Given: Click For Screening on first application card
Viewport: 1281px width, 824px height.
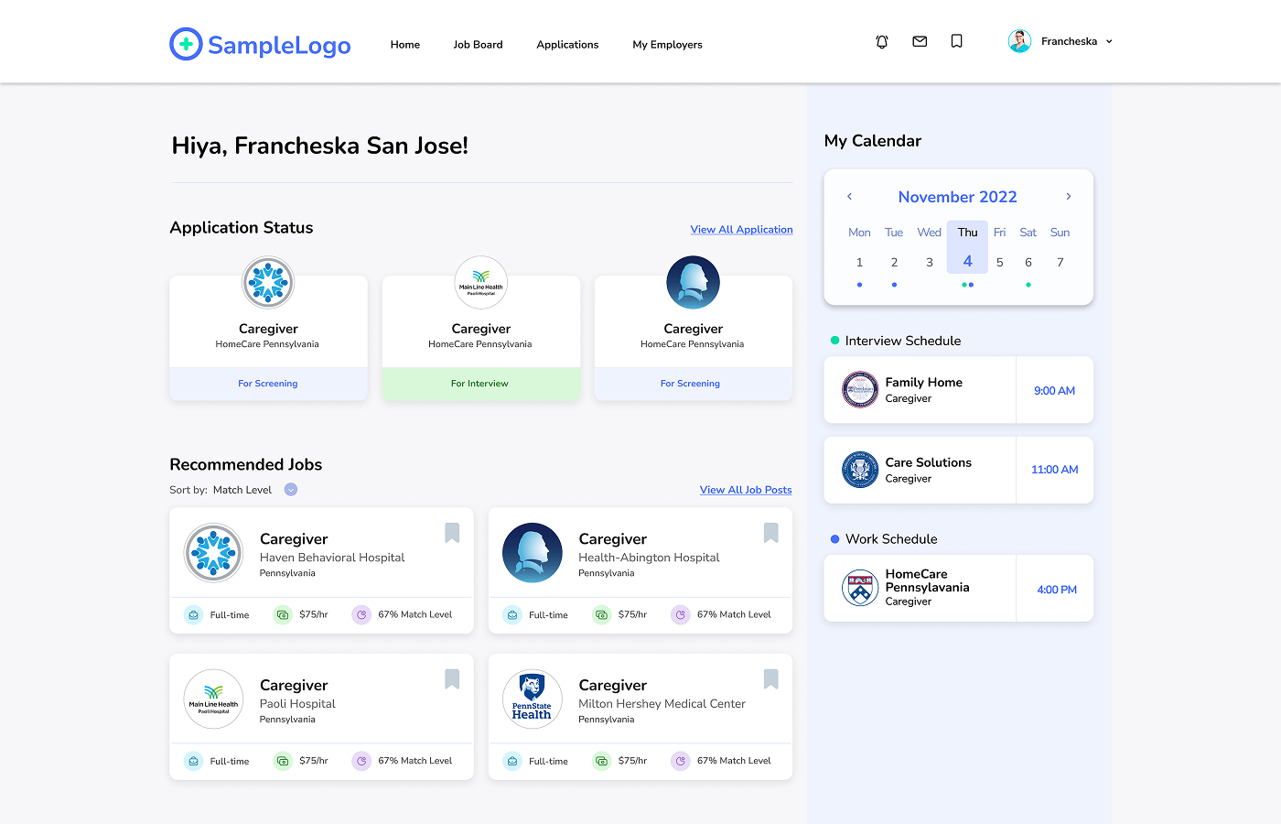Looking at the screenshot, I should [268, 384].
